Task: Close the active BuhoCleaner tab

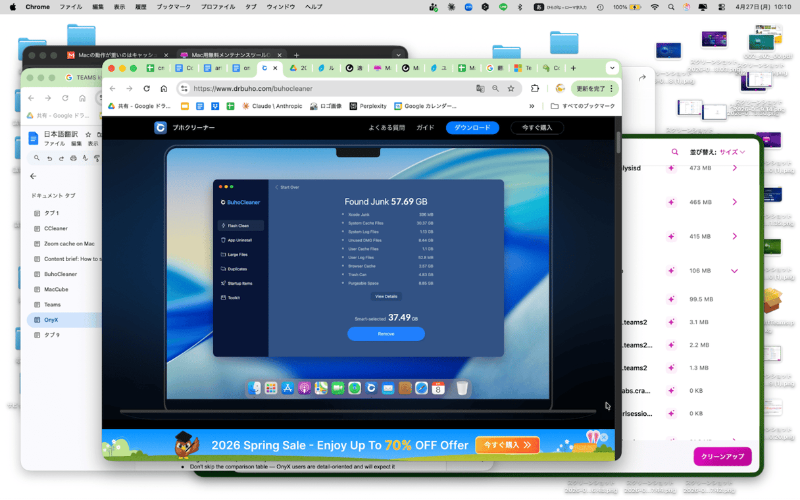Action: pyautogui.click(x=275, y=68)
